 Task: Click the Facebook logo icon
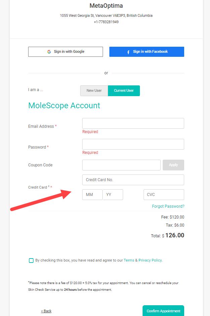coord(128,52)
